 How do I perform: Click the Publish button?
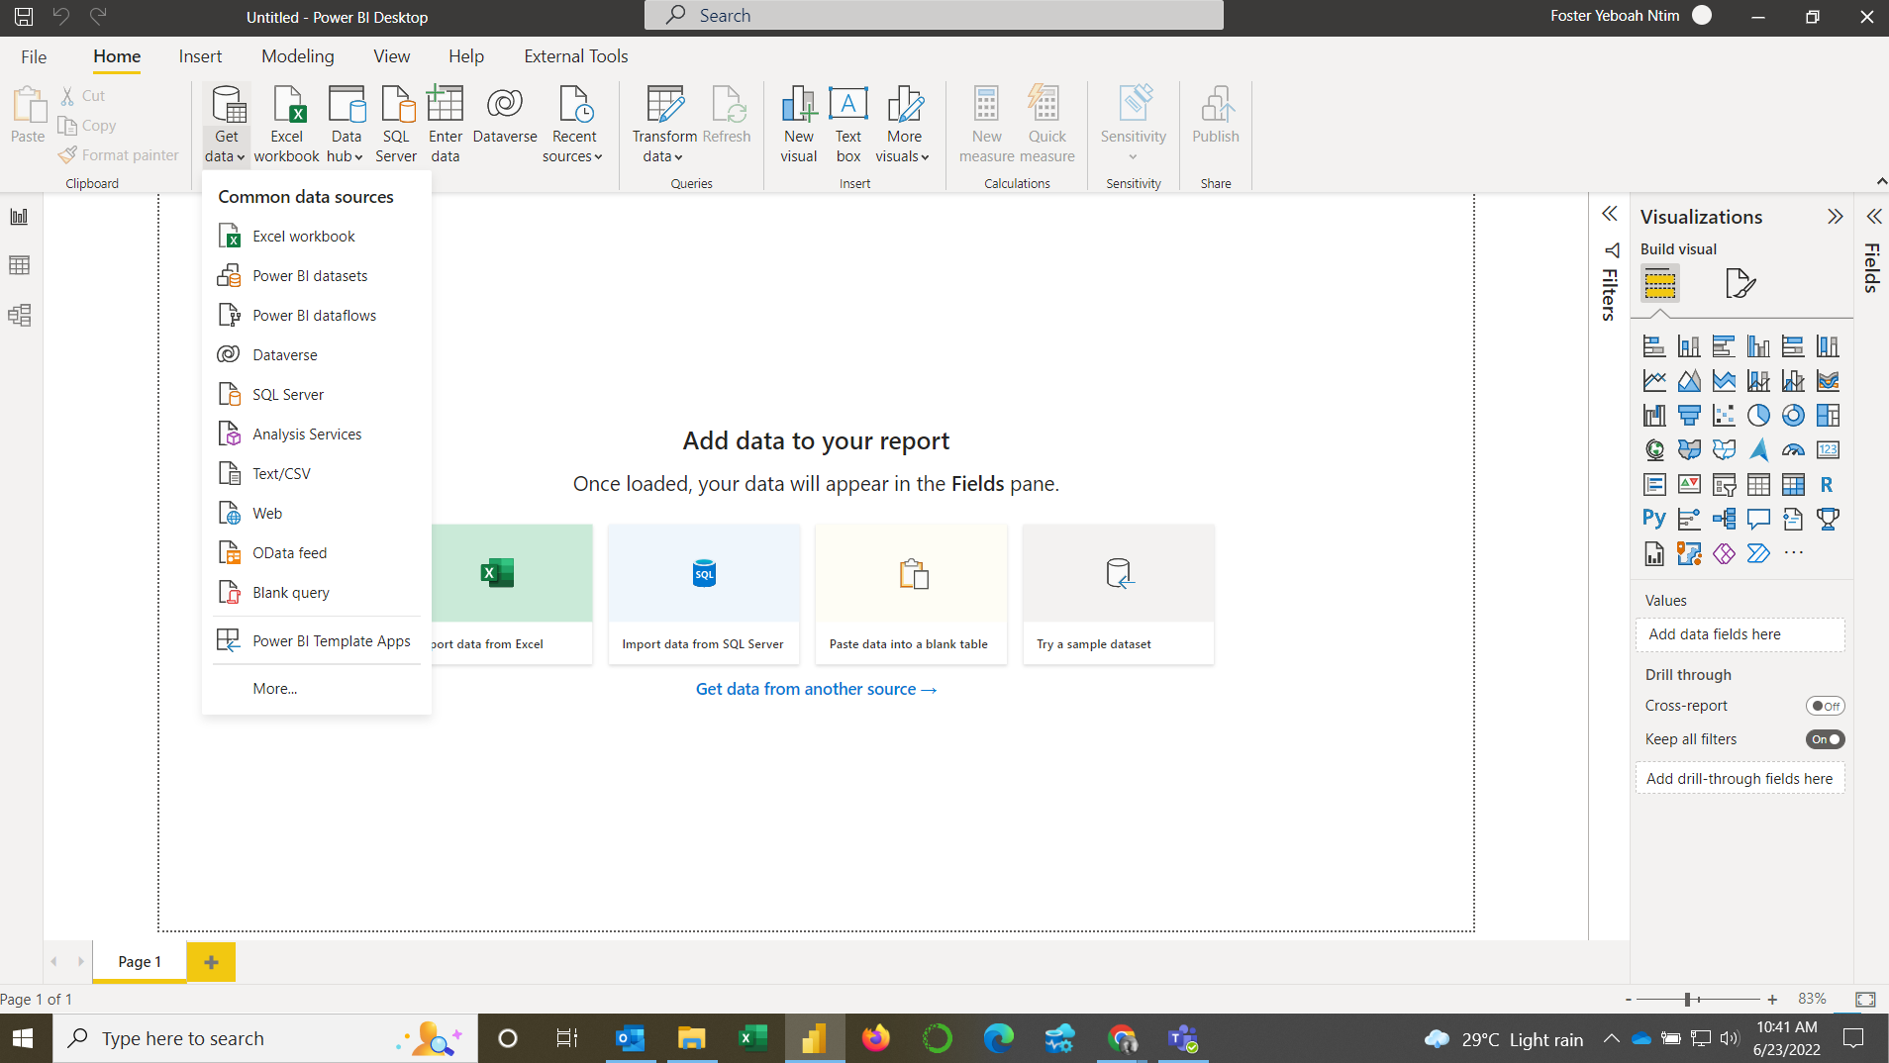point(1216,118)
